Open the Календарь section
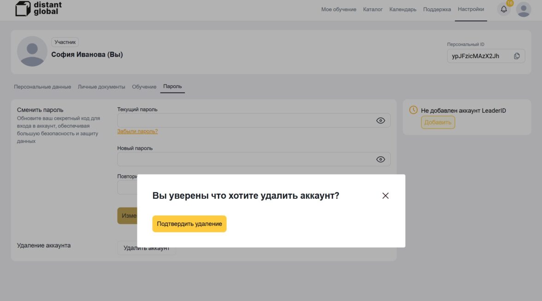 (x=402, y=9)
